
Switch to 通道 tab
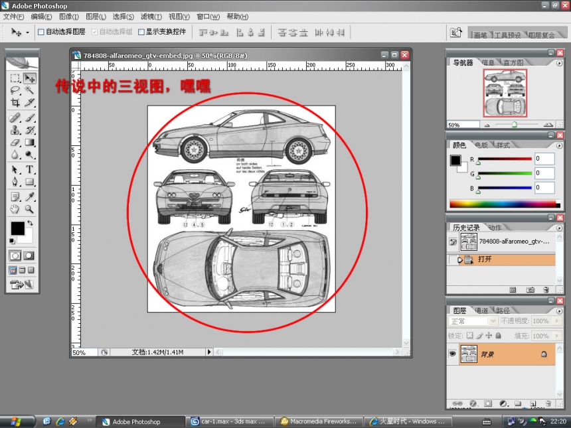pyautogui.click(x=482, y=311)
